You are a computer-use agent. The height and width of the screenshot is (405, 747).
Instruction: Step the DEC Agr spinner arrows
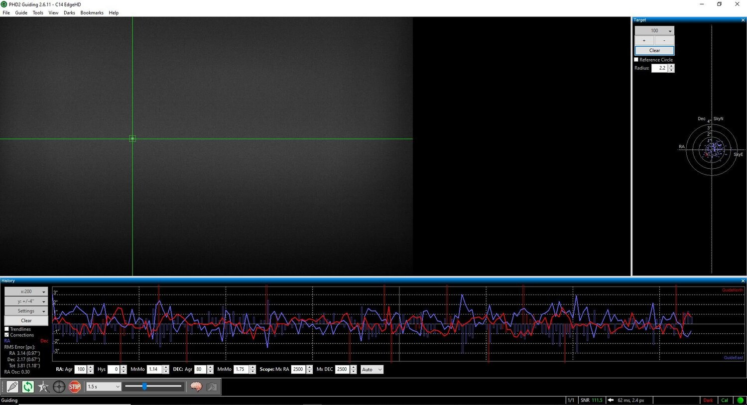pos(210,370)
